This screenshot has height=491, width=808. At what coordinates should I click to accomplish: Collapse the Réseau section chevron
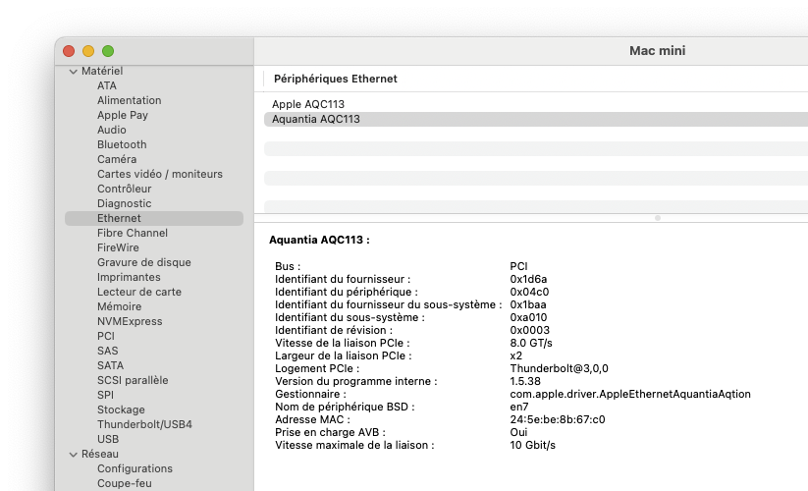[x=73, y=455]
